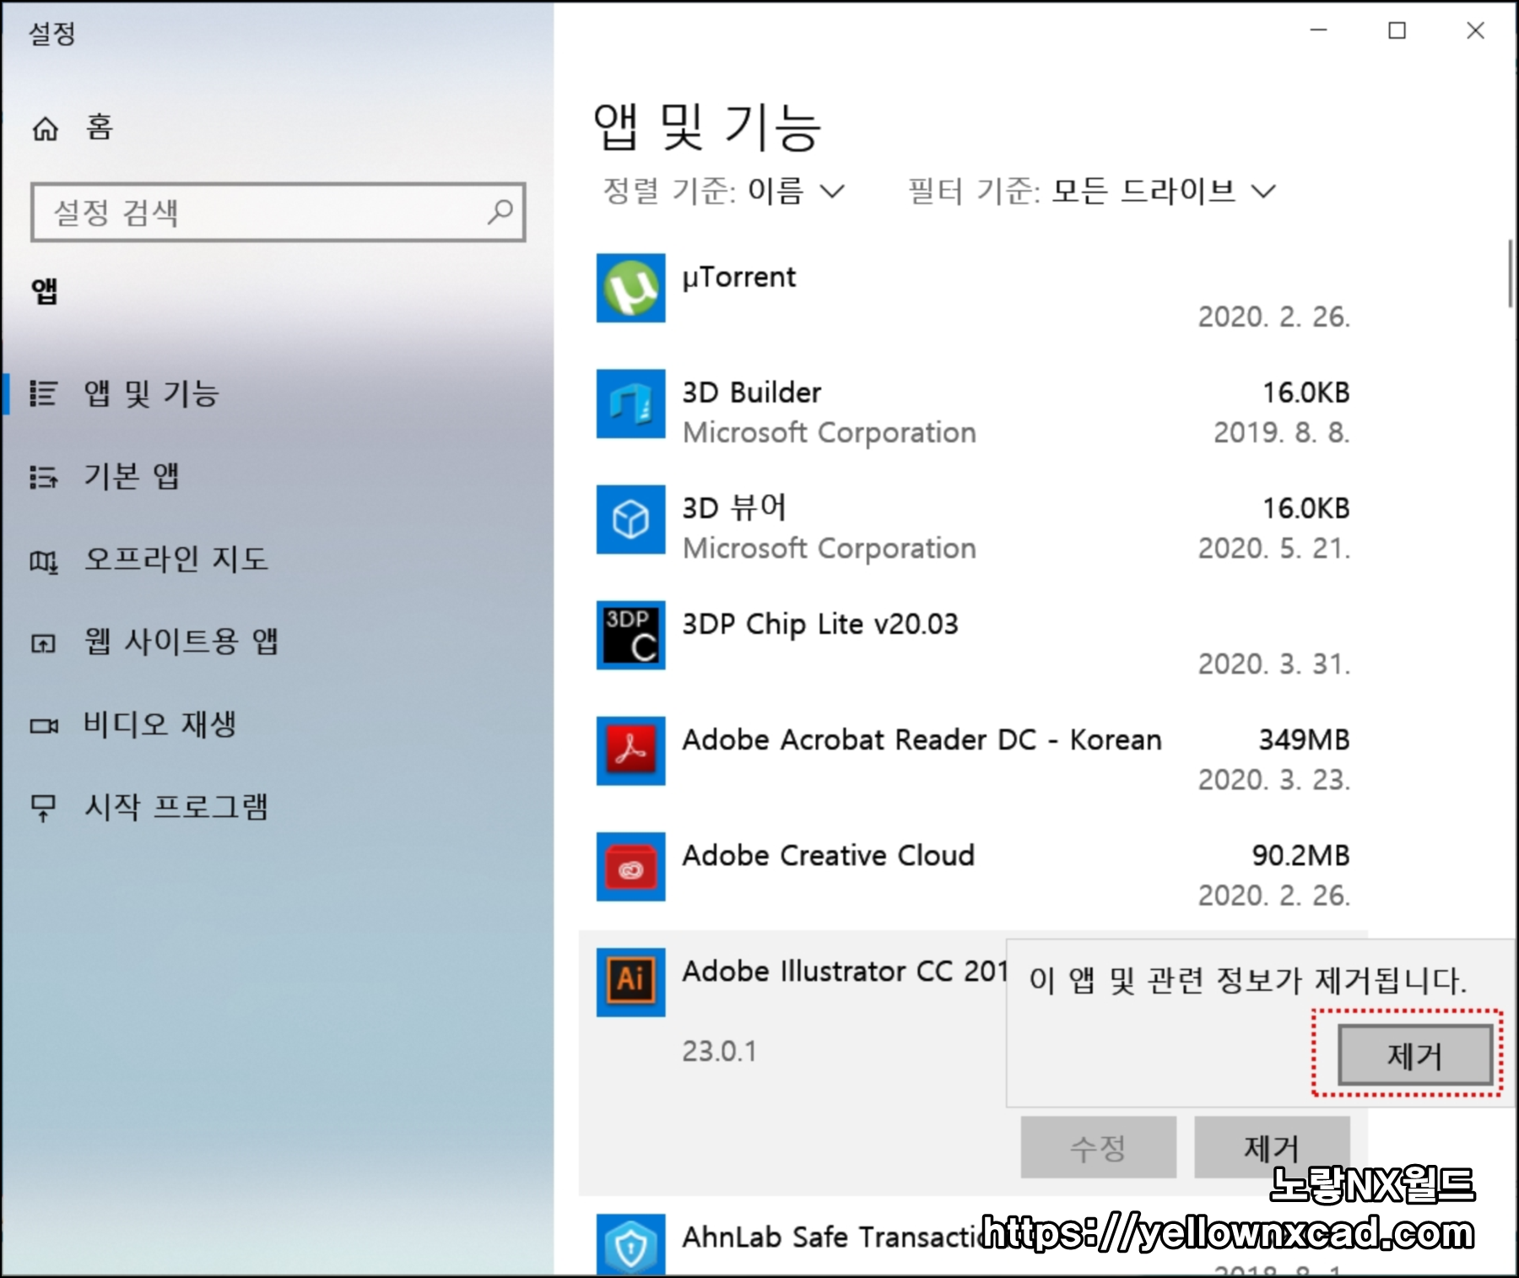This screenshot has height=1278, width=1519.
Task: Click the 2020. 3. 31. install date
Action: [x=1274, y=664]
